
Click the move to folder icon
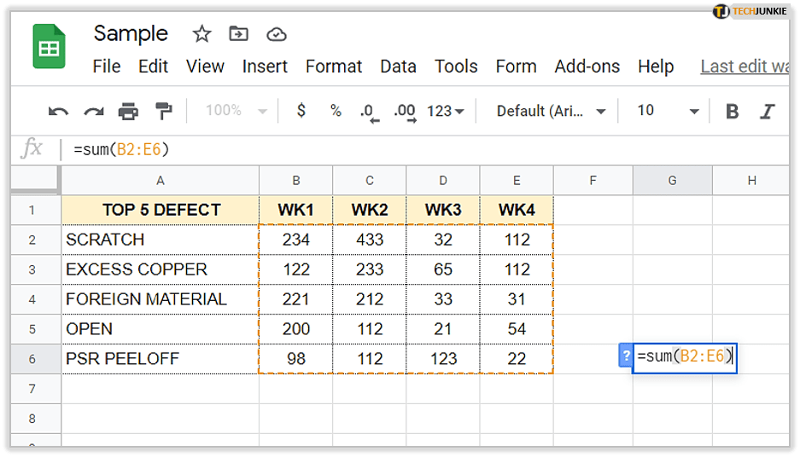(239, 34)
